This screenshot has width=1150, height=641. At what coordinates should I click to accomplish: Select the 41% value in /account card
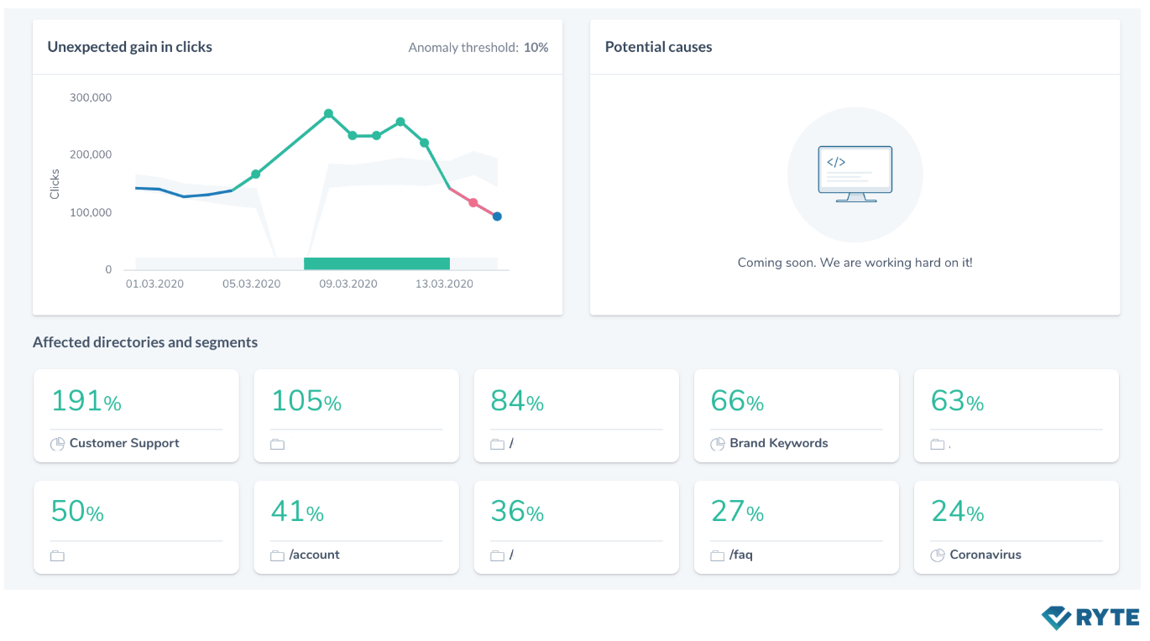(297, 512)
